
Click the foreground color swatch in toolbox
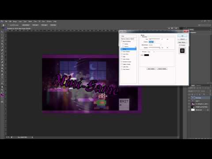click(2, 95)
